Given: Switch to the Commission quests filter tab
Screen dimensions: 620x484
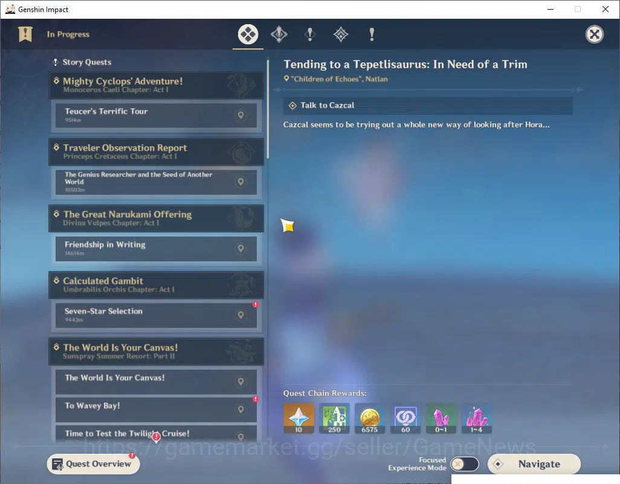Looking at the screenshot, I should click(x=372, y=34).
